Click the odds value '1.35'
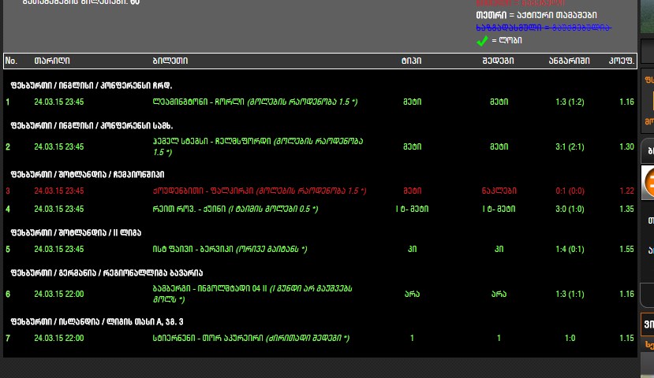This screenshot has height=378, width=654. pyautogui.click(x=626, y=209)
